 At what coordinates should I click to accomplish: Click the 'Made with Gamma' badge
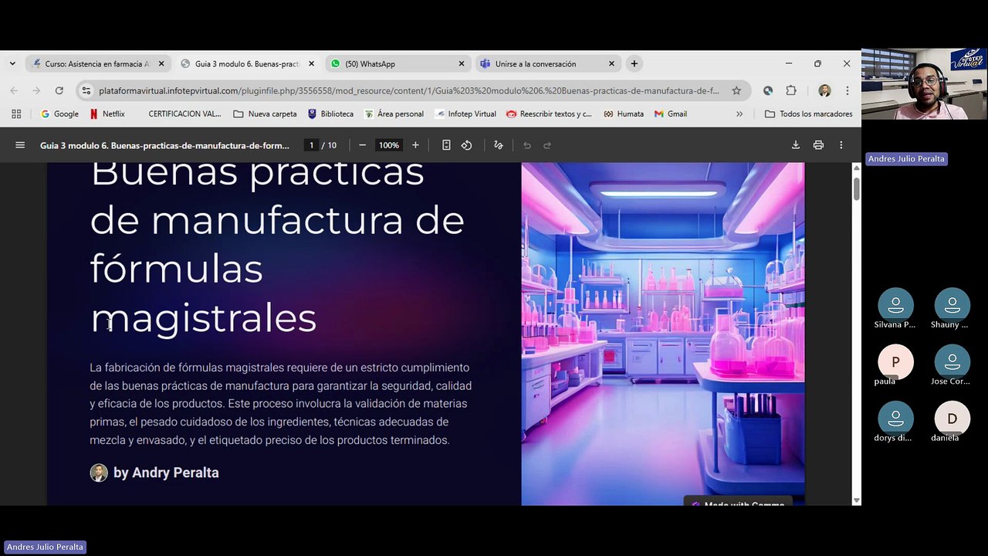pos(738,502)
